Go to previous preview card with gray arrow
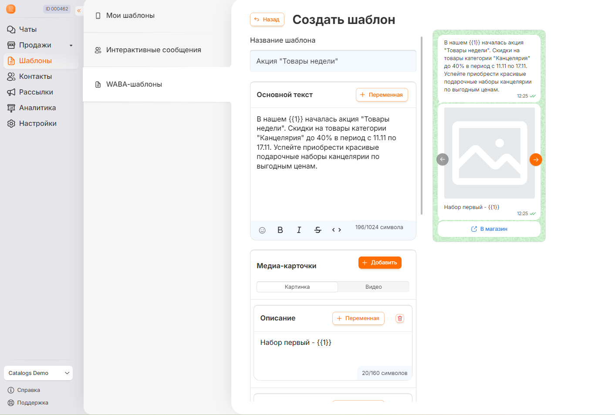615x415 pixels. point(443,159)
